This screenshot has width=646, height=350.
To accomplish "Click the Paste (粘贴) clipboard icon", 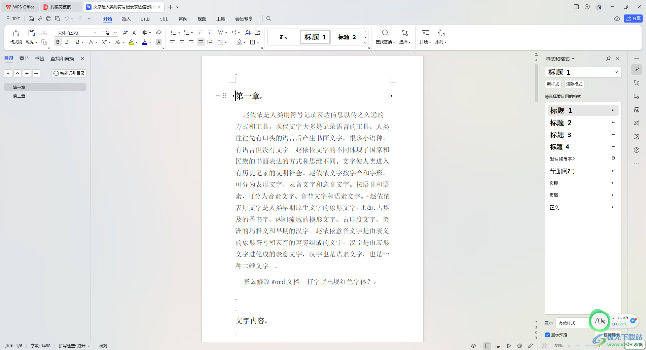I will [x=32, y=33].
